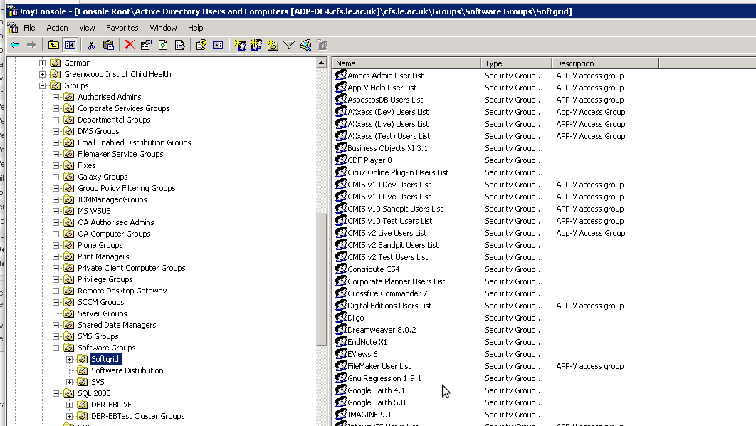Create new organizational unit icon
Screen dimensions: 756x426
coord(273,45)
